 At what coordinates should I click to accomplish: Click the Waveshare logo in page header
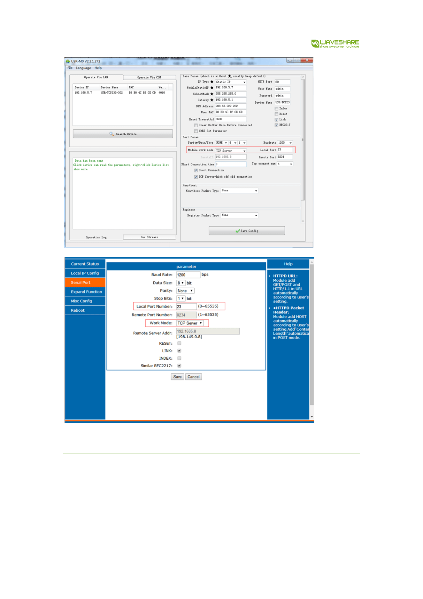pos(335,44)
